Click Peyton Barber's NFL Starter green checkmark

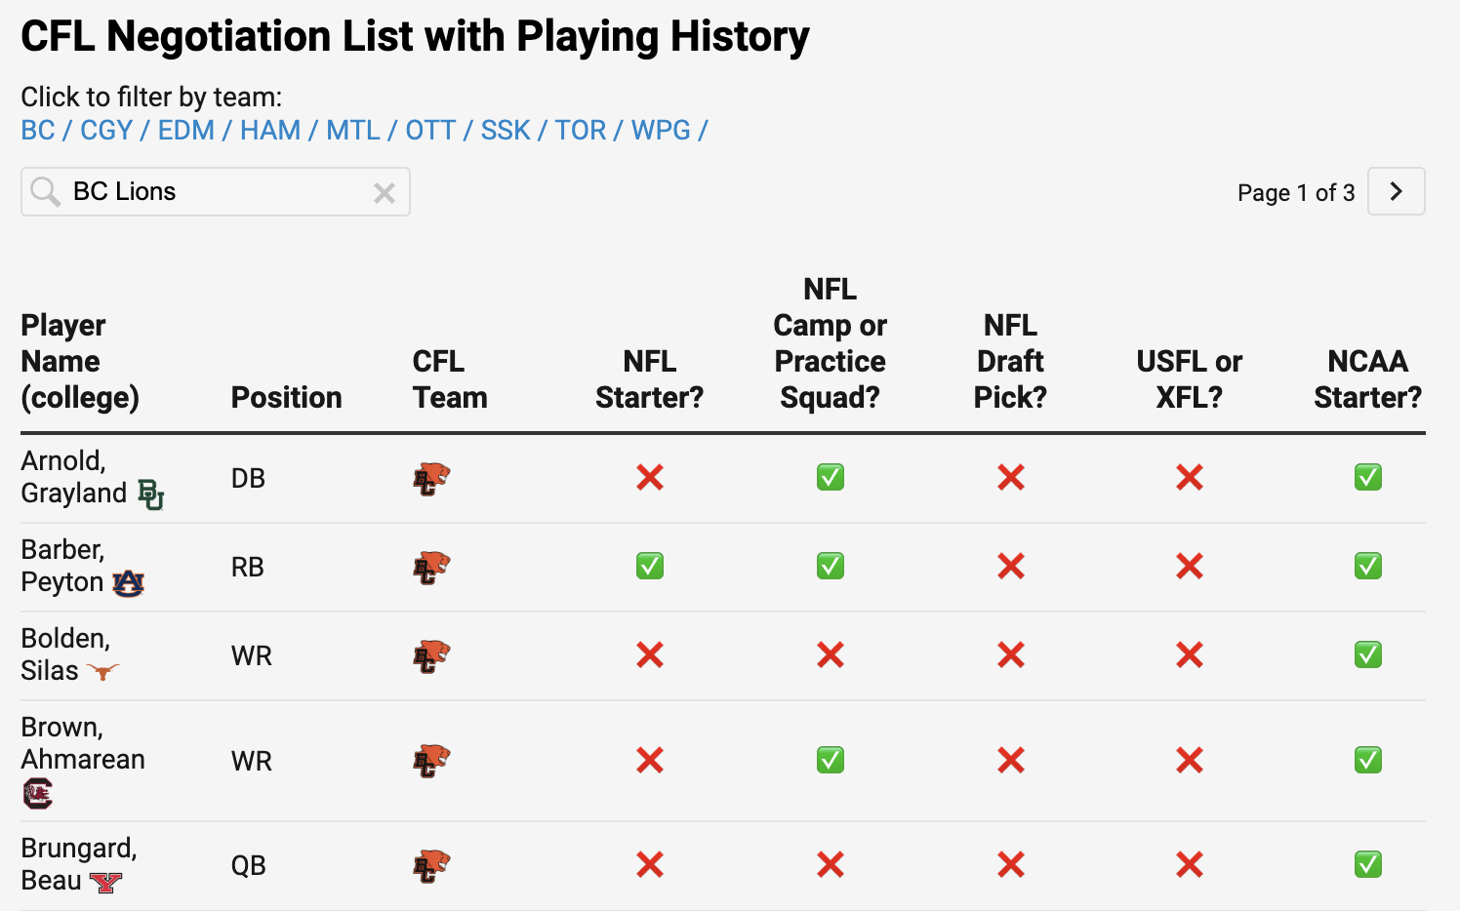650,566
